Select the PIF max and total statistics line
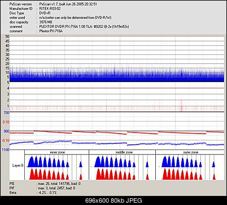227x205 pixels. click(x=56, y=188)
